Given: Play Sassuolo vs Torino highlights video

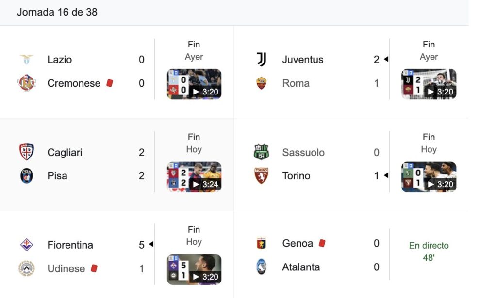Looking at the screenshot, I should point(429,177).
